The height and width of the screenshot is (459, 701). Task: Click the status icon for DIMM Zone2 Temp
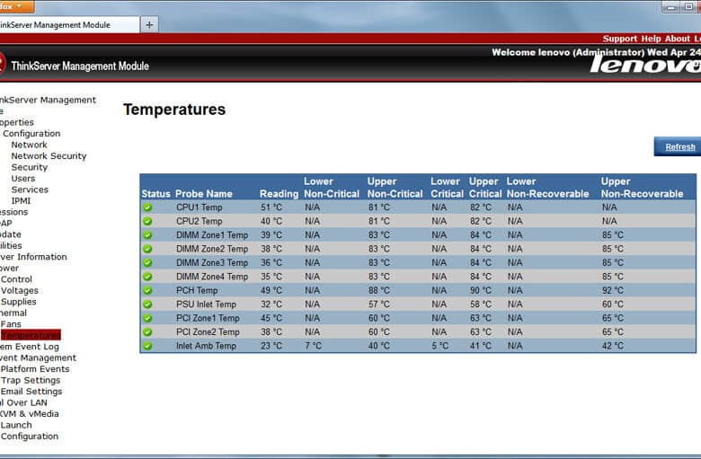click(x=147, y=249)
